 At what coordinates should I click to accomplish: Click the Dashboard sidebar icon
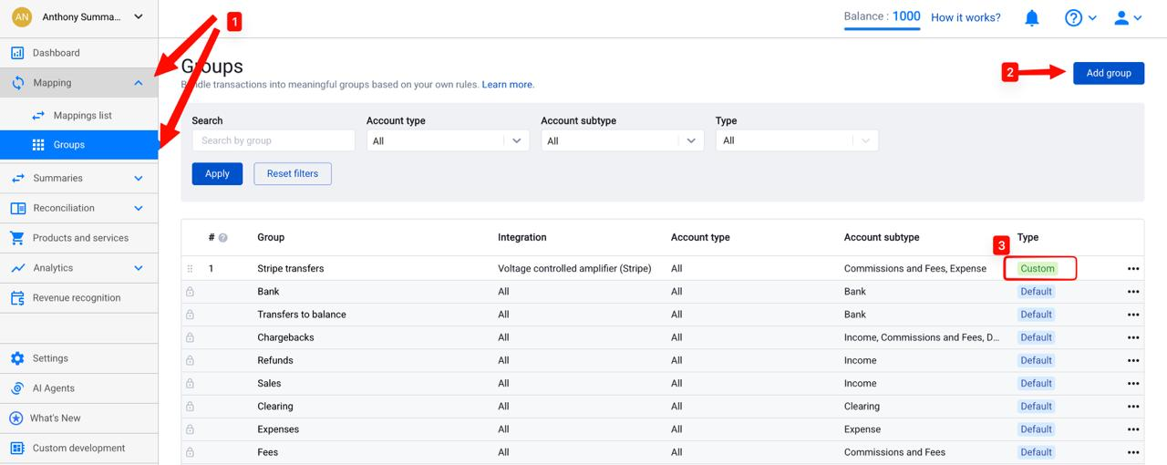(x=17, y=53)
